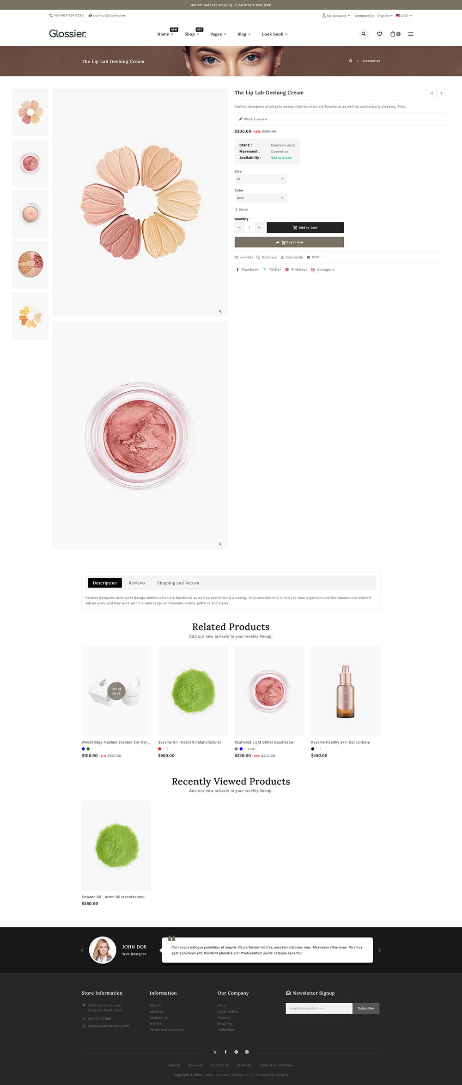Zoom the main product image with magnifier icon
This screenshot has width=462, height=1085.
220,311
